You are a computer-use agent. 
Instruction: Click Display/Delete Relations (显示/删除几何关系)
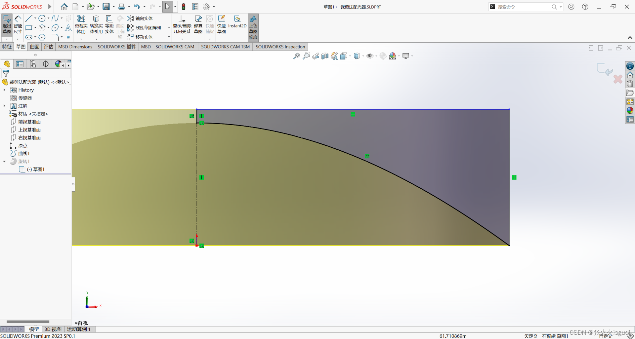[182, 25]
